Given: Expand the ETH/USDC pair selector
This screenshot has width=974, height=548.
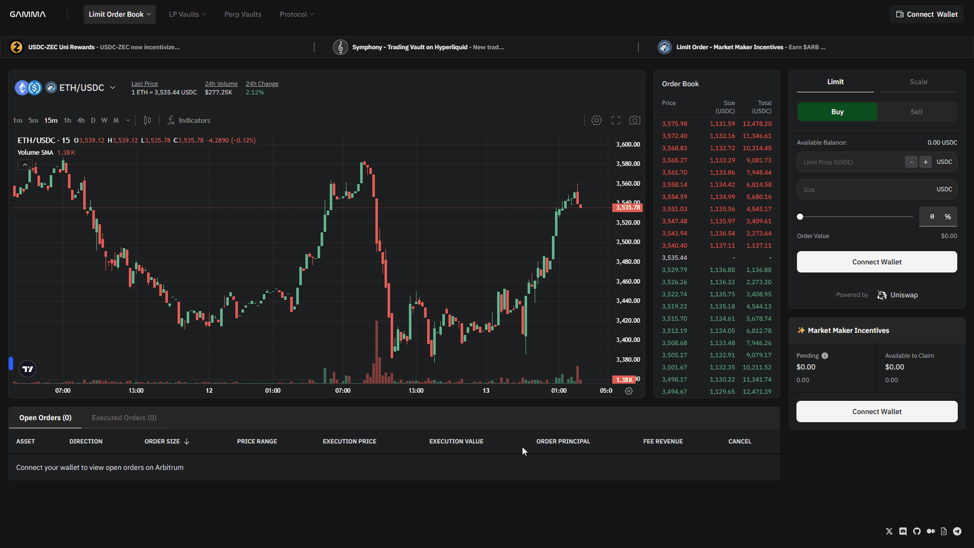Looking at the screenshot, I should (x=112, y=87).
